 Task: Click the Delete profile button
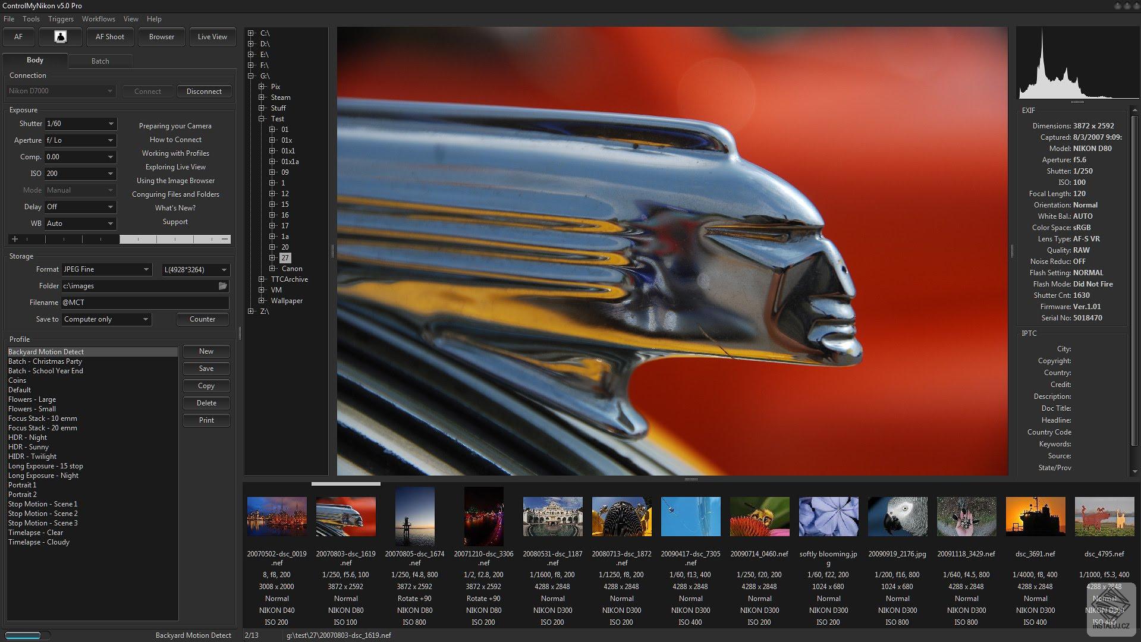206,403
